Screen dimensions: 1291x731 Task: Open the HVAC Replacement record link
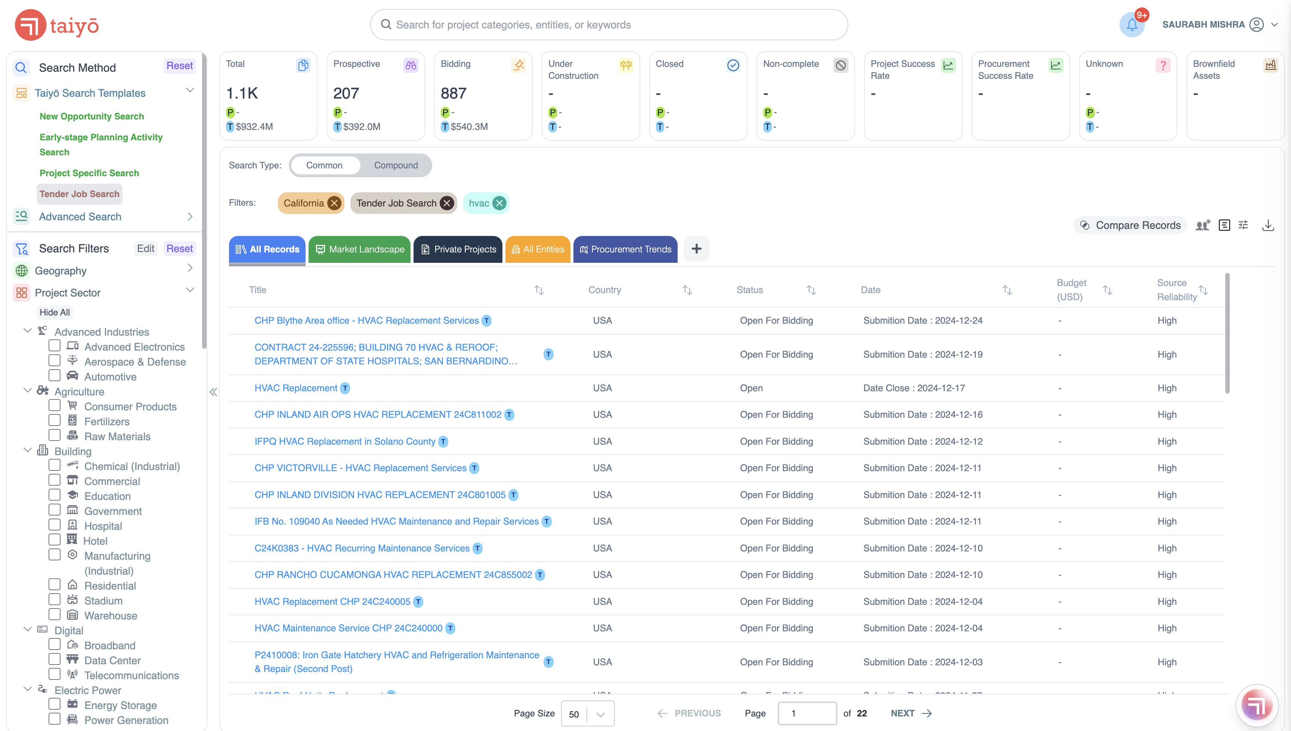click(x=295, y=388)
